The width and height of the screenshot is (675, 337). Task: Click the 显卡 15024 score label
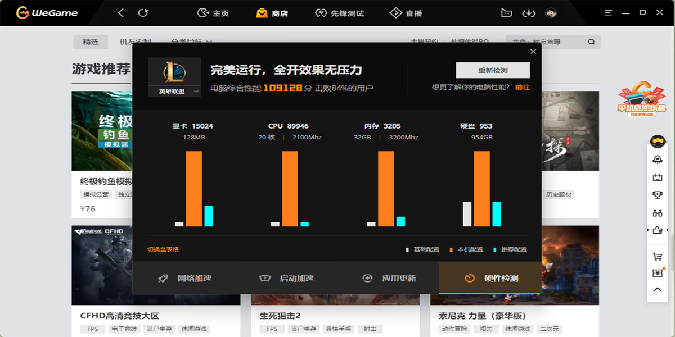[x=193, y=126]
